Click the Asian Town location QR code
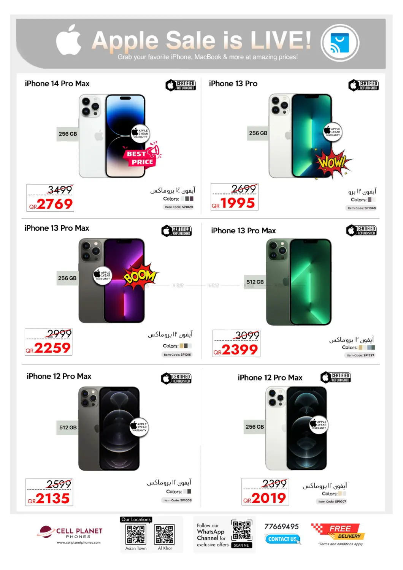This screenshot has width=403, height=570. pos(136,535)
